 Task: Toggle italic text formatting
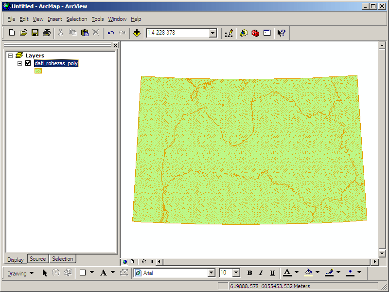tap(261, 273)
